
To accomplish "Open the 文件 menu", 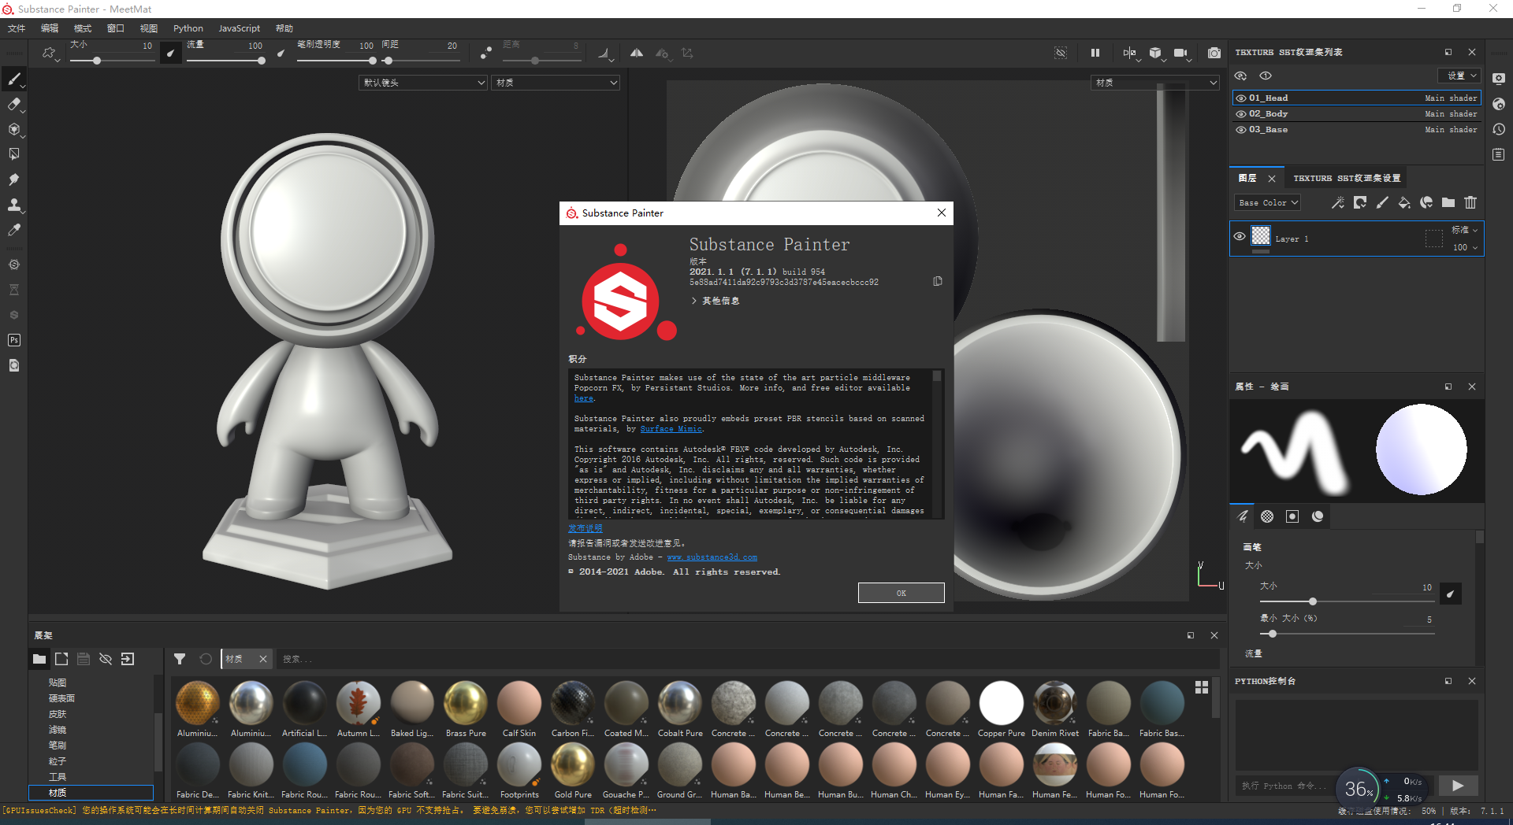I will [17, 28].
